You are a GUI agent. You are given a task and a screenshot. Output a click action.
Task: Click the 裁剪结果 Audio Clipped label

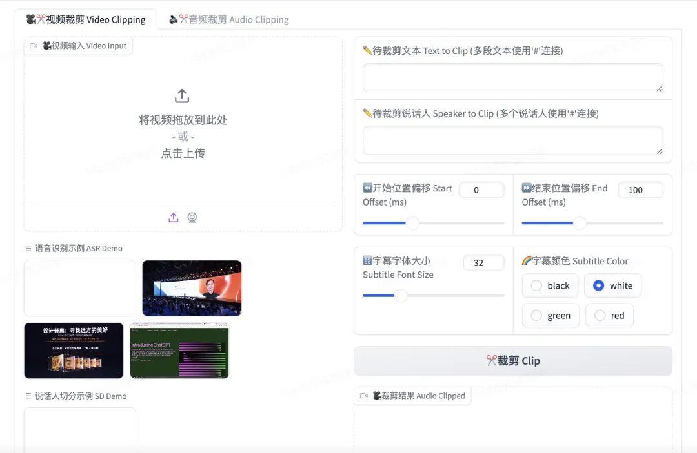point(419,396)
